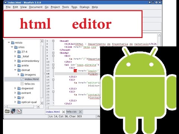The image size is (179, 134).
Task: Expand the ankle folder
Action: 15,66
